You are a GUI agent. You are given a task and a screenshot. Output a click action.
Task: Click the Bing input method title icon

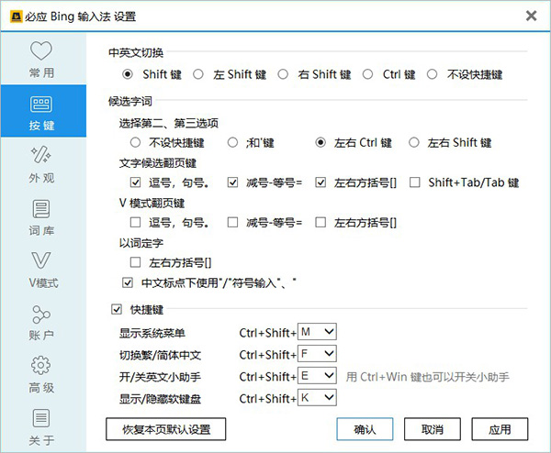[x=17, y=17]
